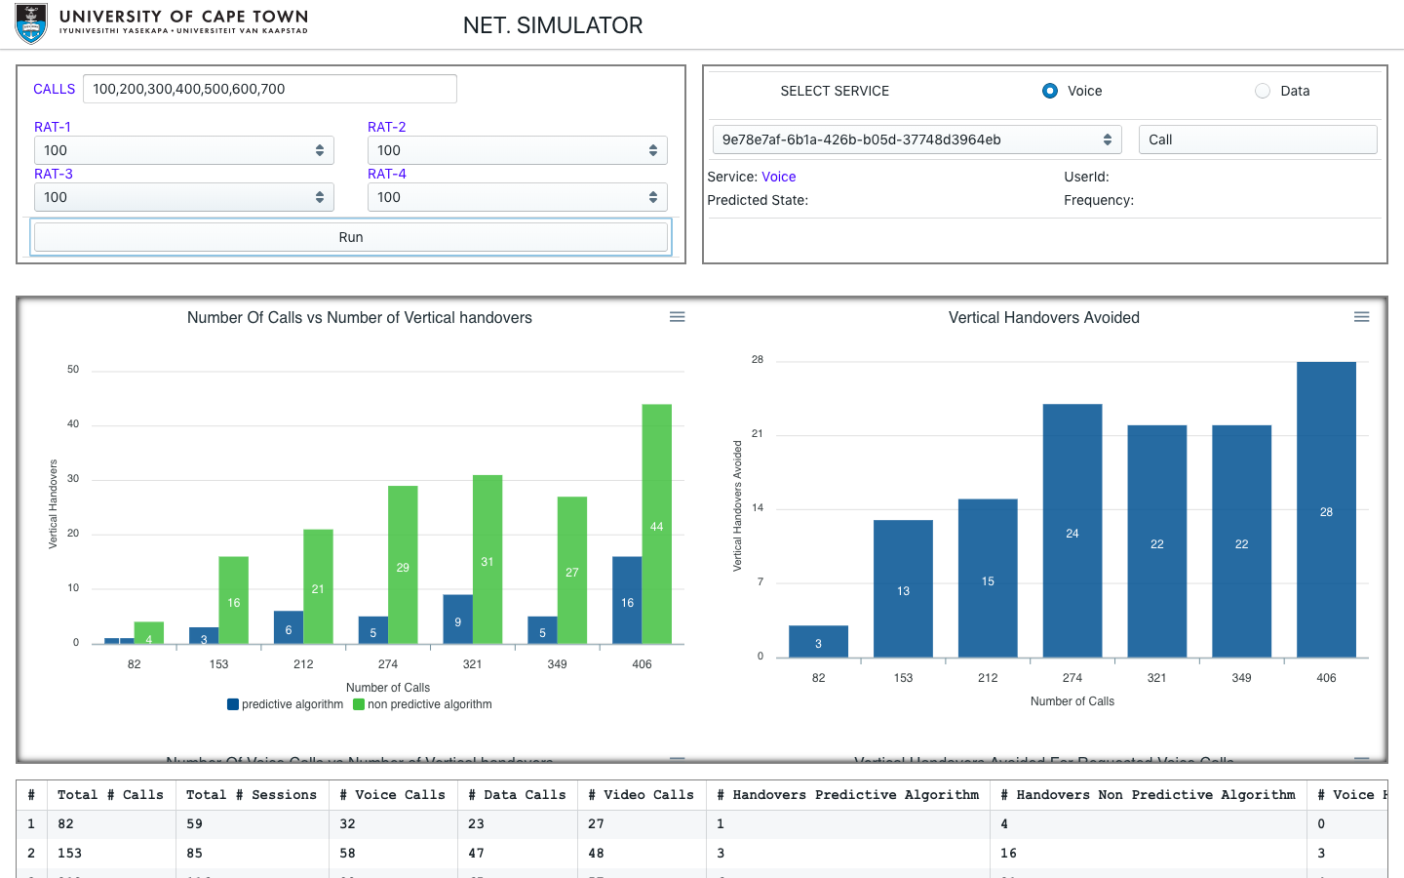Click the green bar labeled 29
This screenshot has height=878, width=1404.
point(403,565)
